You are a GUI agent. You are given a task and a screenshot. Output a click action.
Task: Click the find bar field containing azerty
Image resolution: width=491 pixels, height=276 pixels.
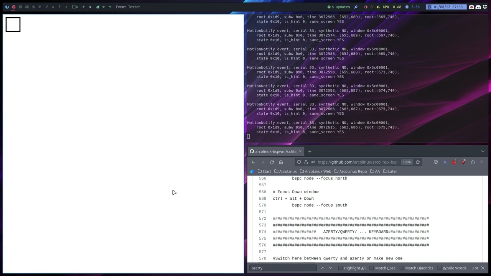pyautogui.click(x=283, y=268)
